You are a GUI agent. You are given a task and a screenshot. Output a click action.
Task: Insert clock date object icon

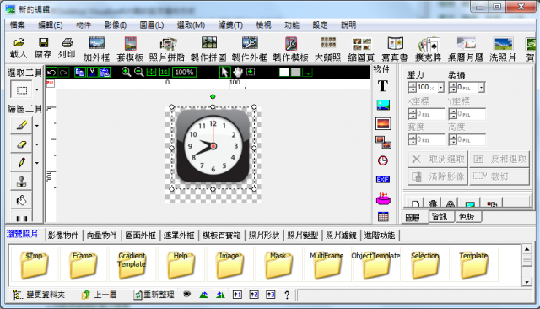[x=383, y=160]
